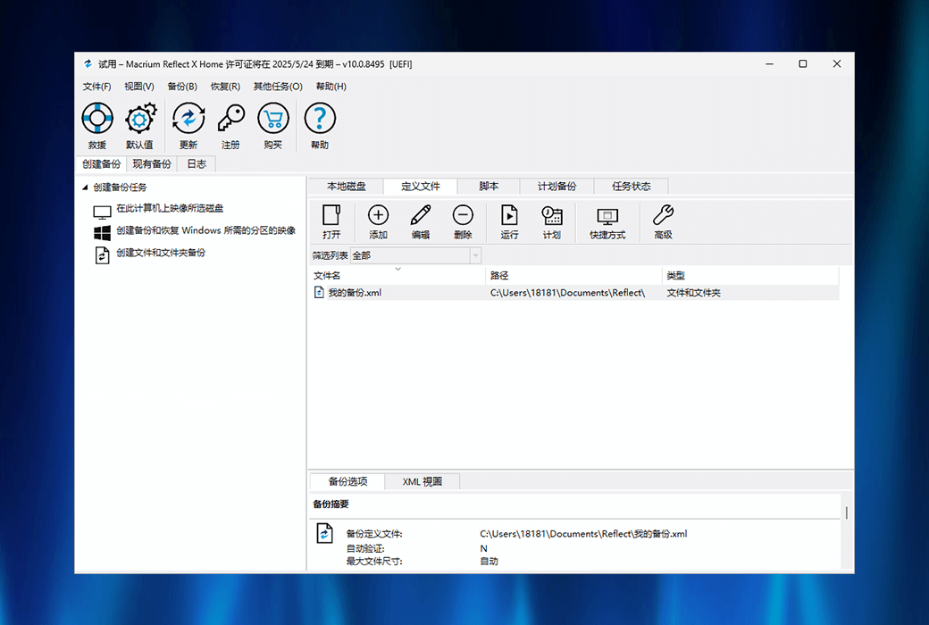The width and height of the screenshot is (929, 625).
Task: Click the backup definition icon in 备份摘要
Action: pos(324,533)
